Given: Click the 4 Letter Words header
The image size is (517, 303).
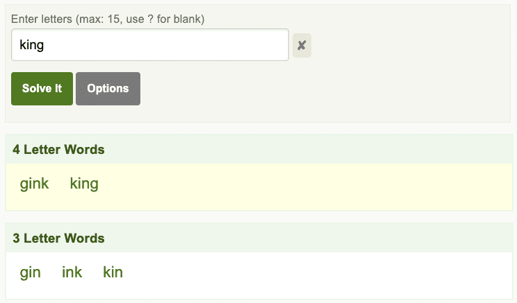Looking at the screenshot, I should click(58, 149).
